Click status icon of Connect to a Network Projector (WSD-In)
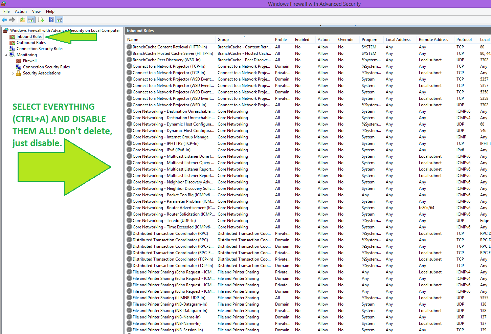Viewport: 491px width, 334px height. (x=129, y=105)
